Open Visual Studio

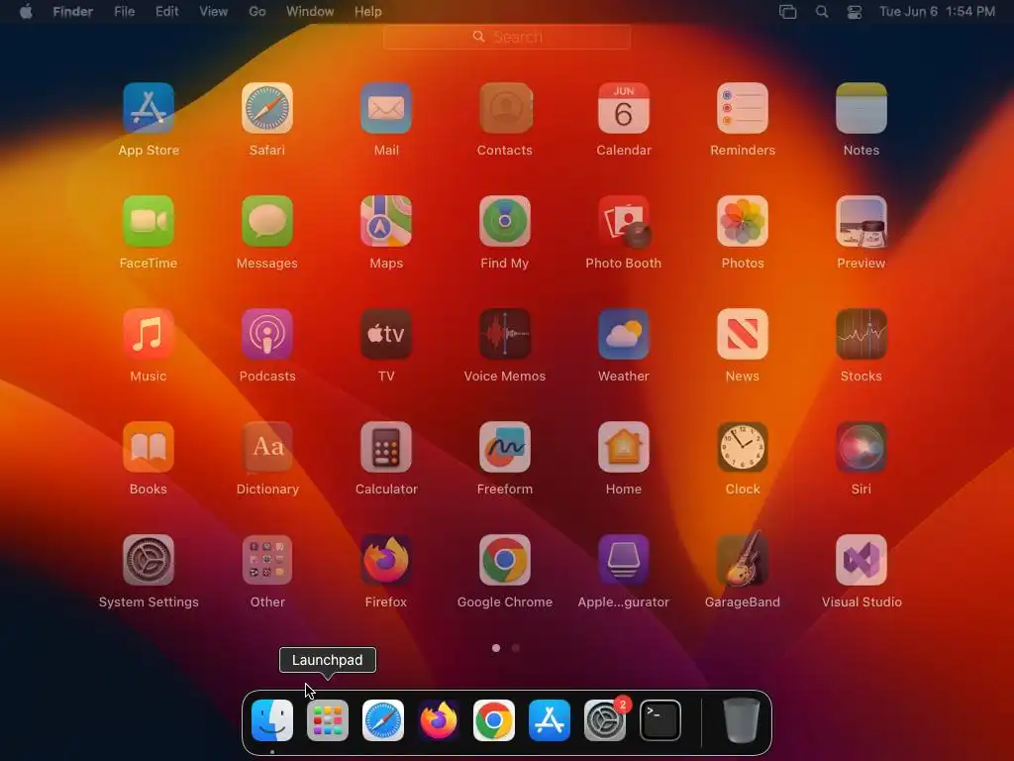coord(862,560)
